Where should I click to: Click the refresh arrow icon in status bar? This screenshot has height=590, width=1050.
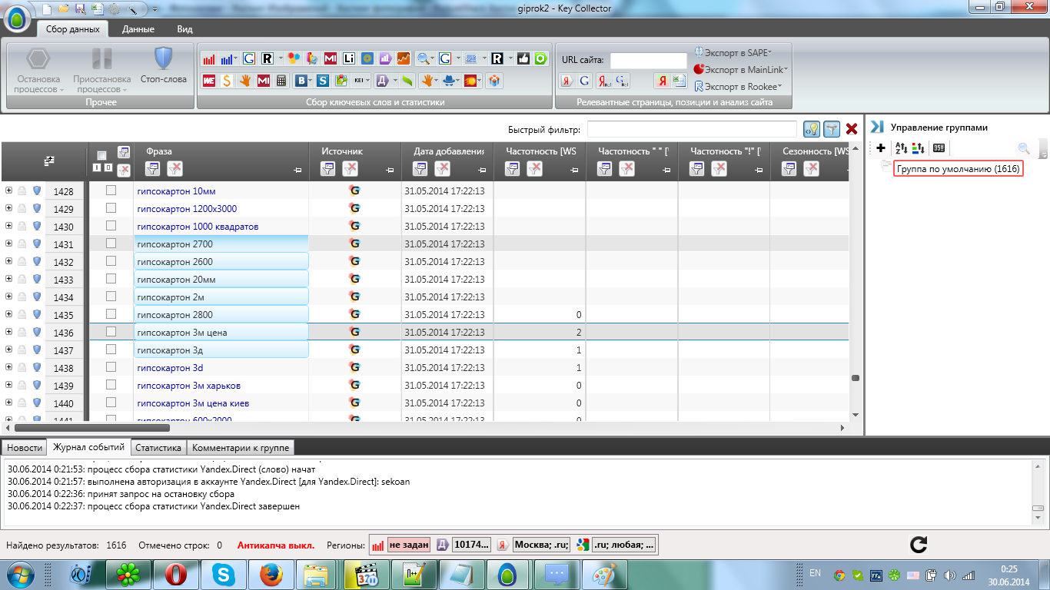pyautogui.click(x=918, y=545)
